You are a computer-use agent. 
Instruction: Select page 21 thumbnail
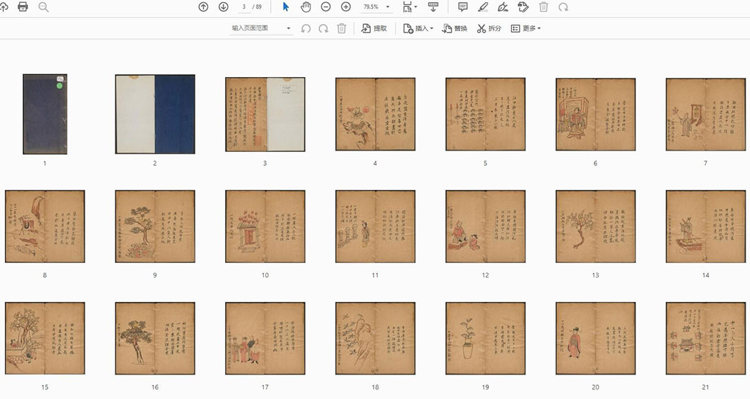pyautogui.click(x=705, y=339)
